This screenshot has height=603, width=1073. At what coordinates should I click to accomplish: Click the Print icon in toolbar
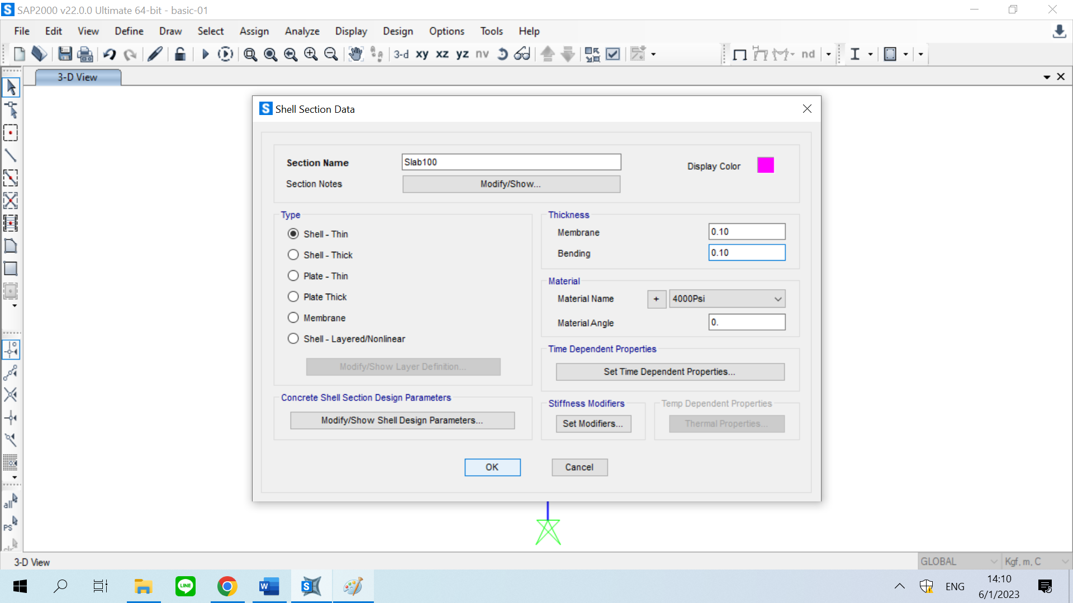click(85, 54)
